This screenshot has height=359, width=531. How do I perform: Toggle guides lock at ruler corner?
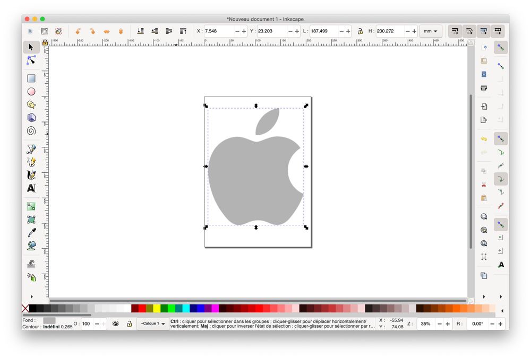(45, 42)
